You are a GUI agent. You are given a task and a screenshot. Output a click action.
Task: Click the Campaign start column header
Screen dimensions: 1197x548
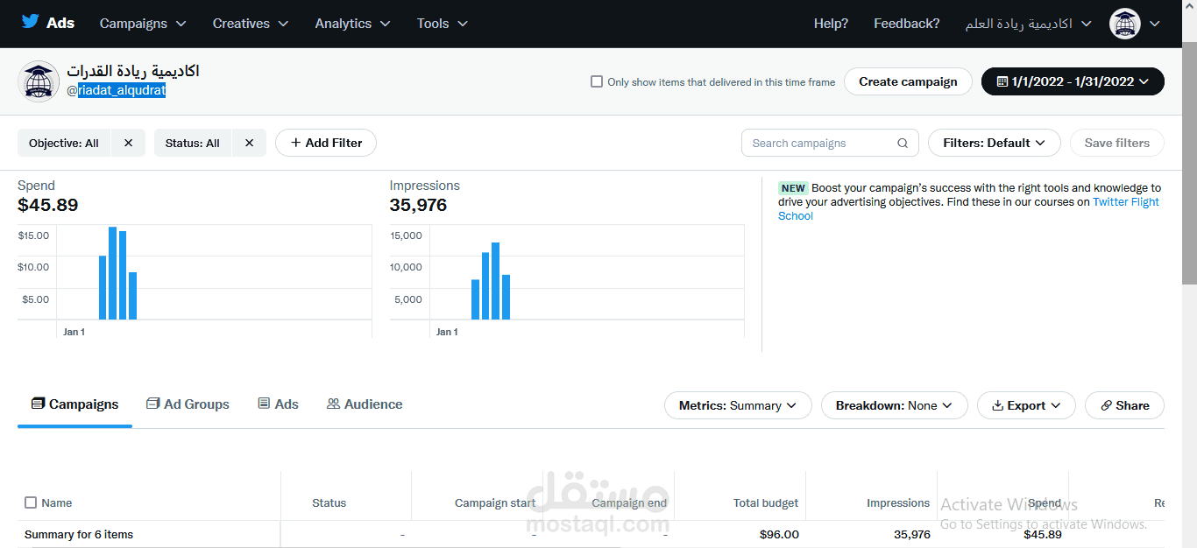click(x=495, y=503)
